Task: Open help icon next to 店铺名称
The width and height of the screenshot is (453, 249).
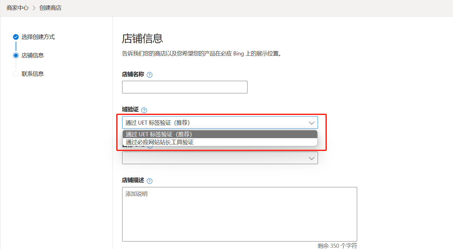Action: [149, 75]
